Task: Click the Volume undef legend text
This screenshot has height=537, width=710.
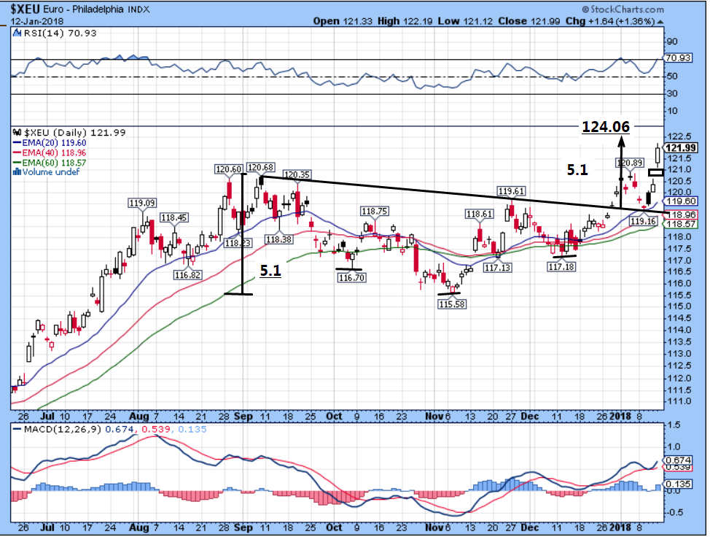Action: click(x=51, y=172)
